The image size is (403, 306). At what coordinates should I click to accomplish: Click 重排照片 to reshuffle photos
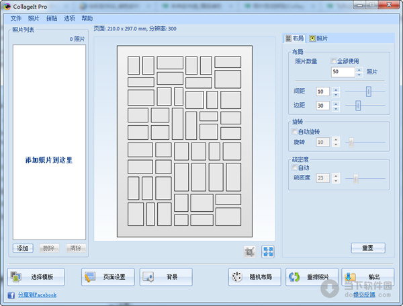(x=312, y=277)
